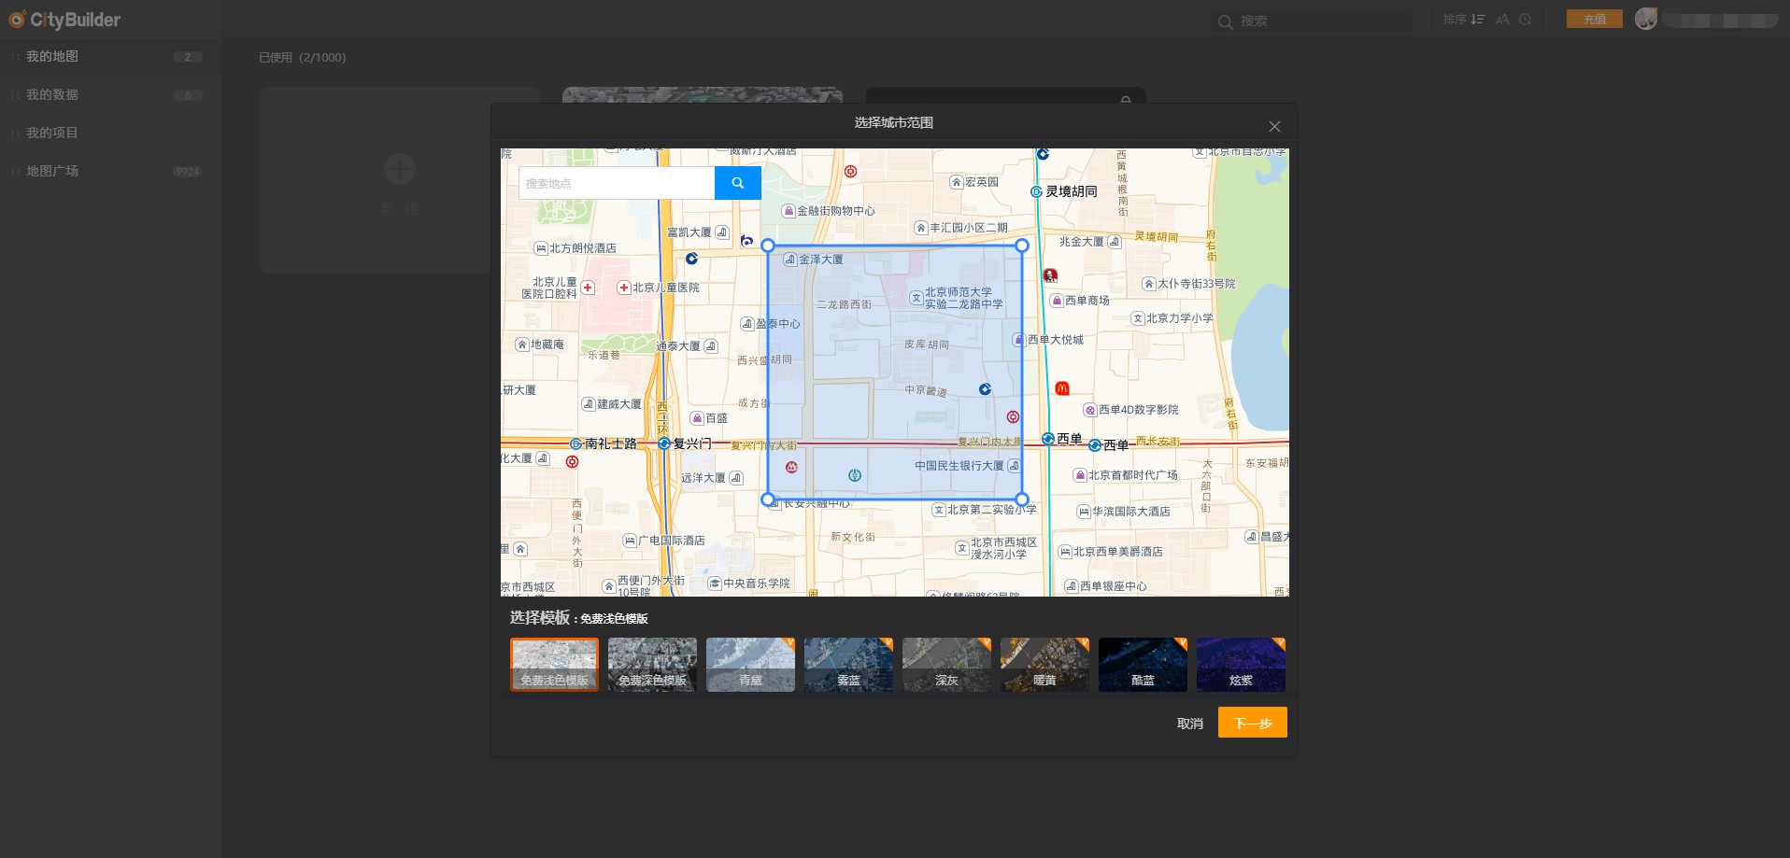Click 南礼士路 subway station marker
Image resolution: width=1790 pixels, height=858 pixels.
pyautogui.click(x=575, y=443)
